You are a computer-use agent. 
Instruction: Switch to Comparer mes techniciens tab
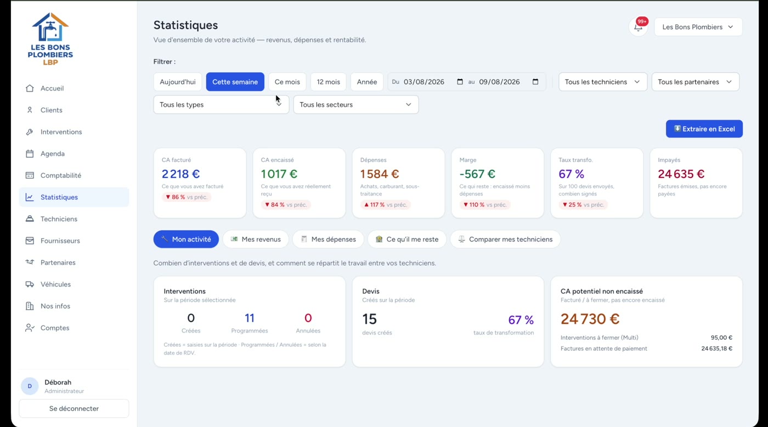(x=505, y=239)
